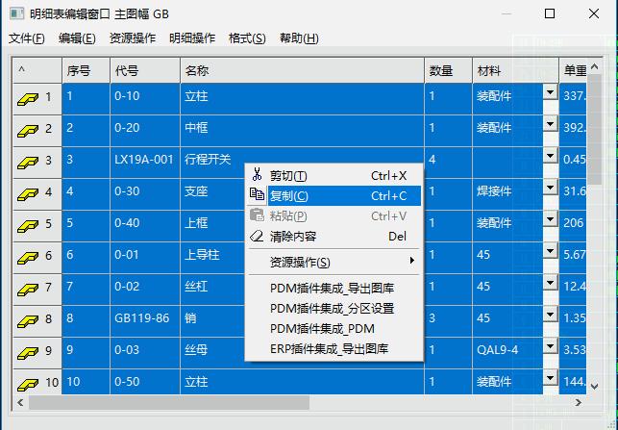Click the yellow part icon in row 2
This screenshot has width=618, height=430.
coord(28,131)
